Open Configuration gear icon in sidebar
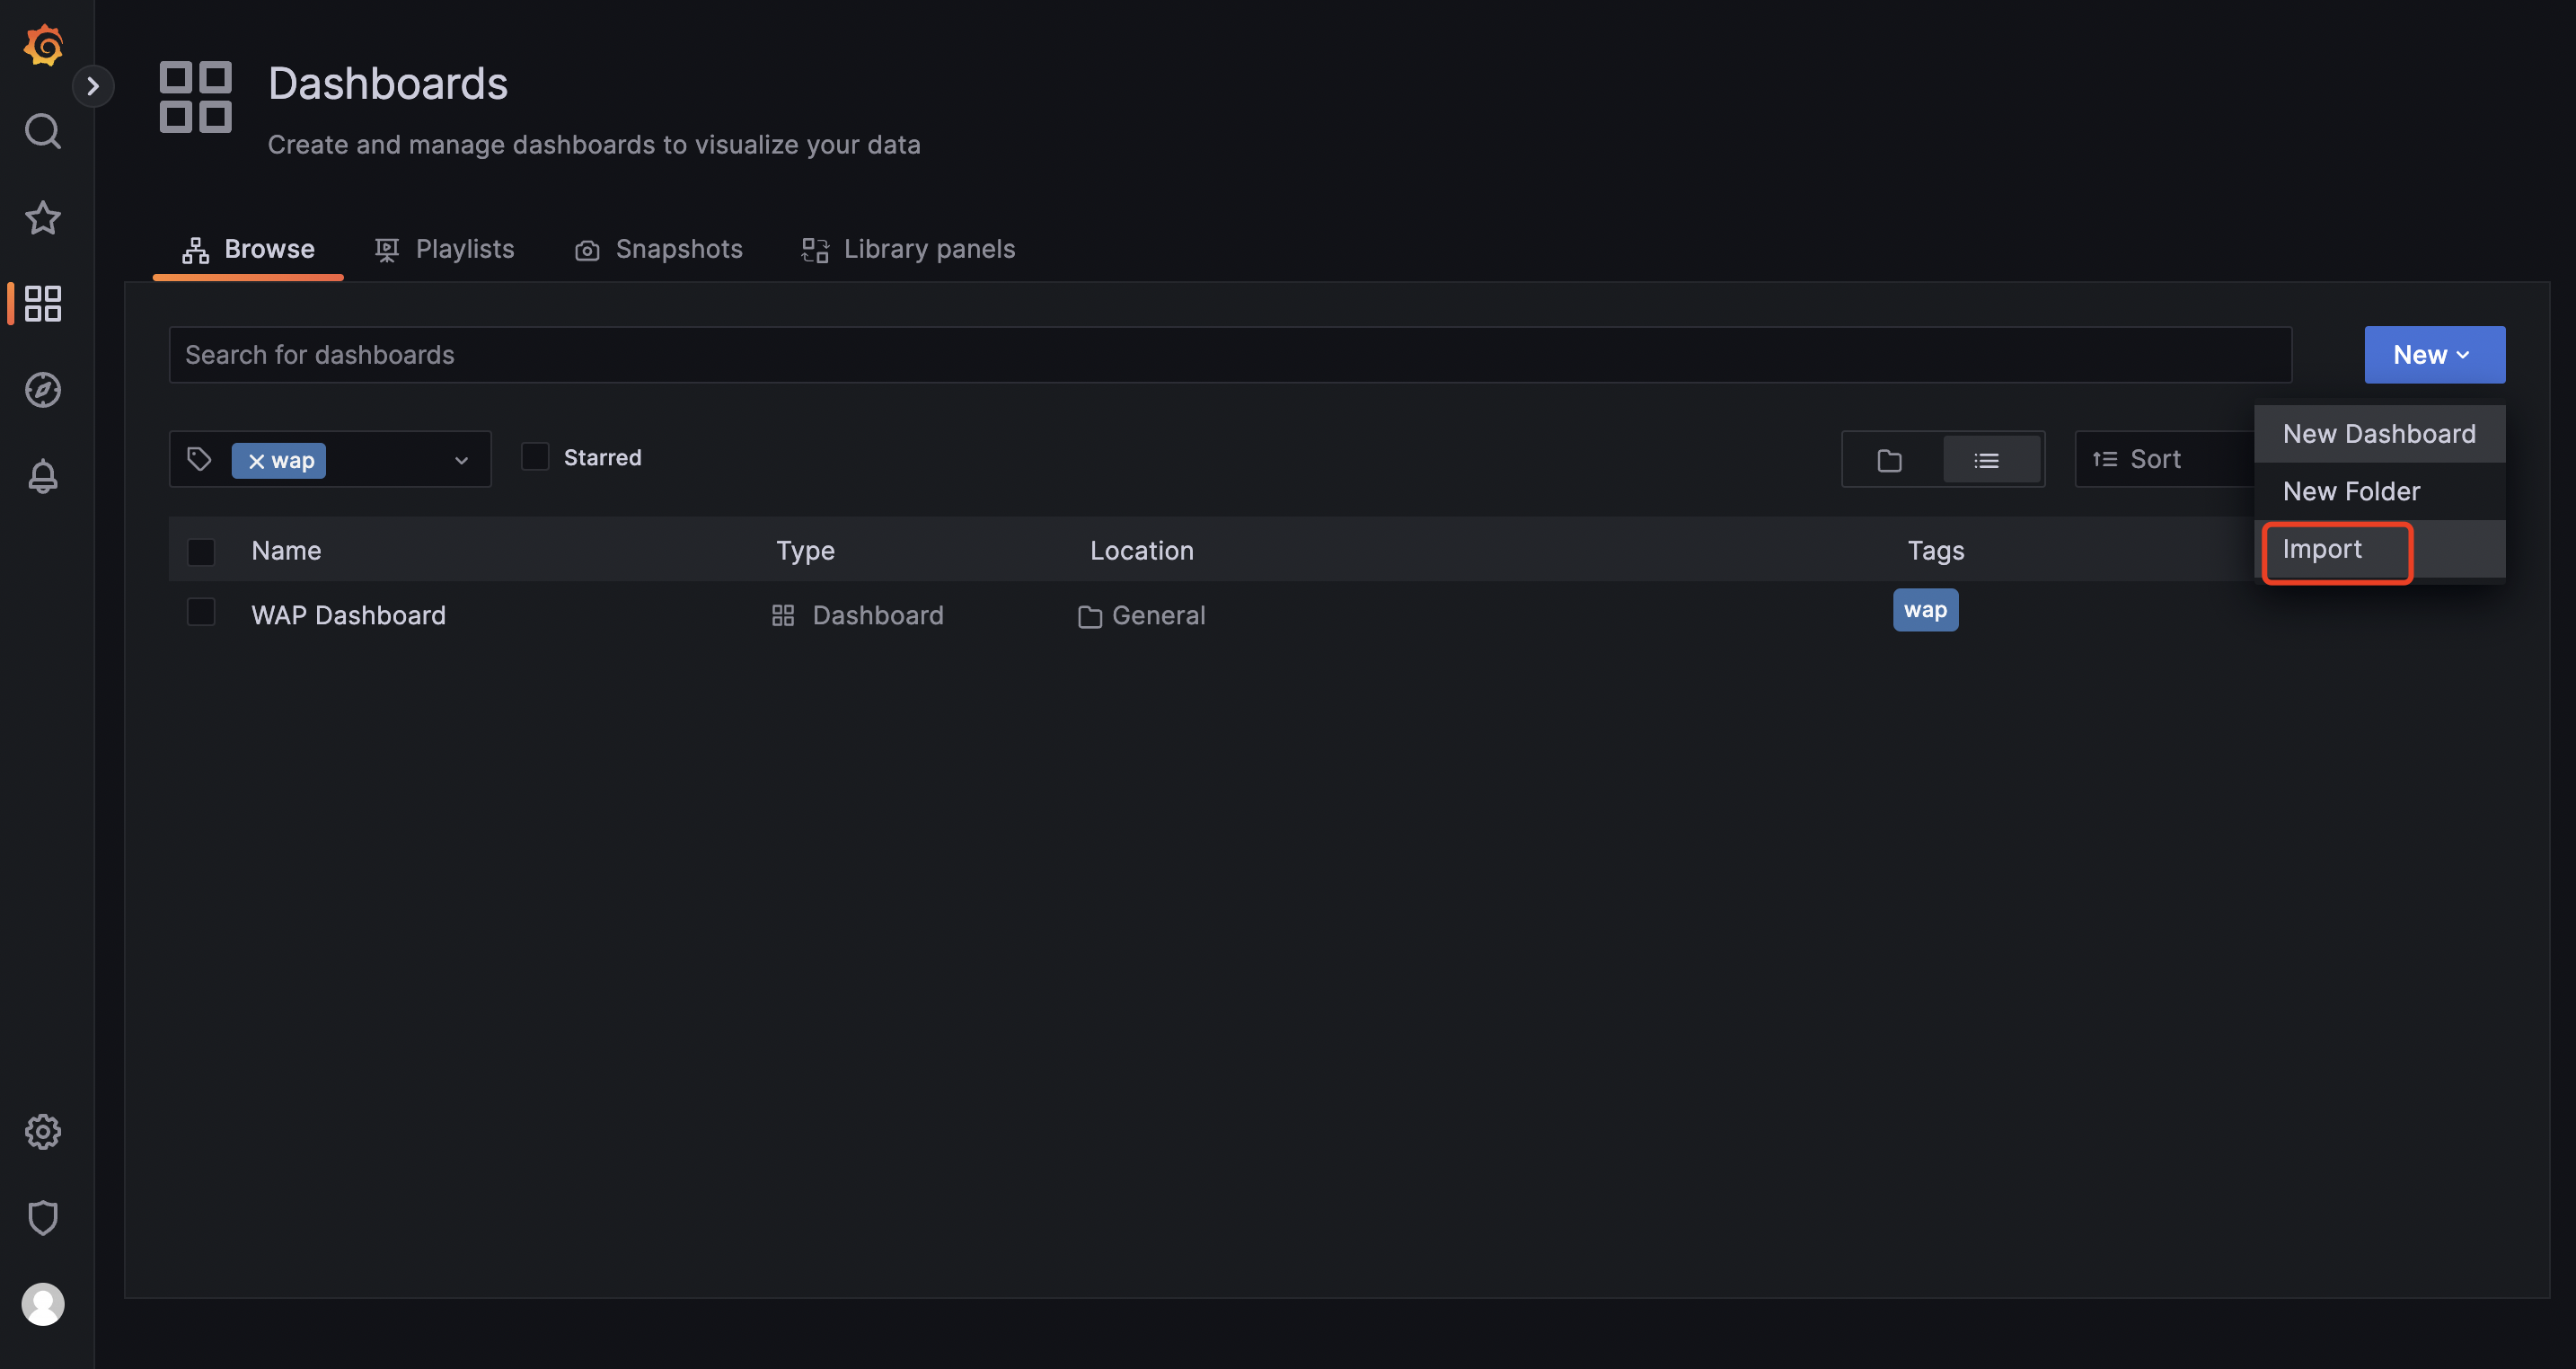The width and height of the screenshot is (2576, 1369). [x=43, y=1131]
